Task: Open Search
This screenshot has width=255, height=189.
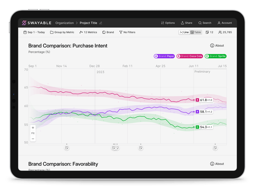Action: [205, 23]
